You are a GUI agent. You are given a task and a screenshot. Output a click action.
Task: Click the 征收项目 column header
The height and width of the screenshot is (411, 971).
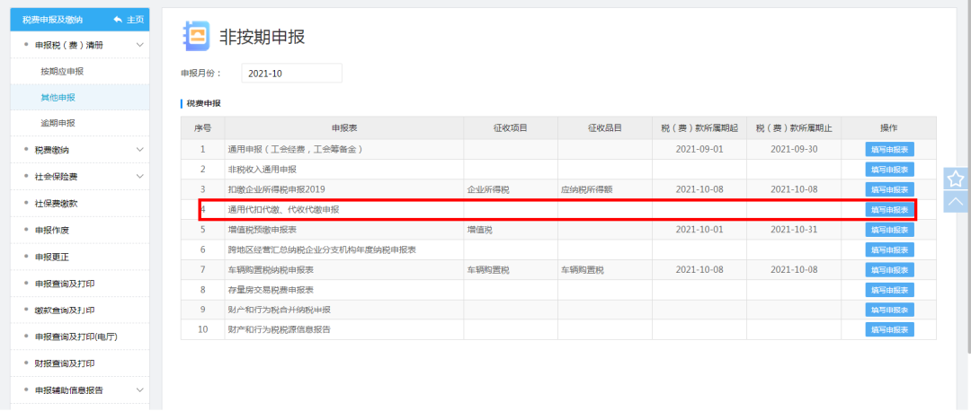(511, 128)
